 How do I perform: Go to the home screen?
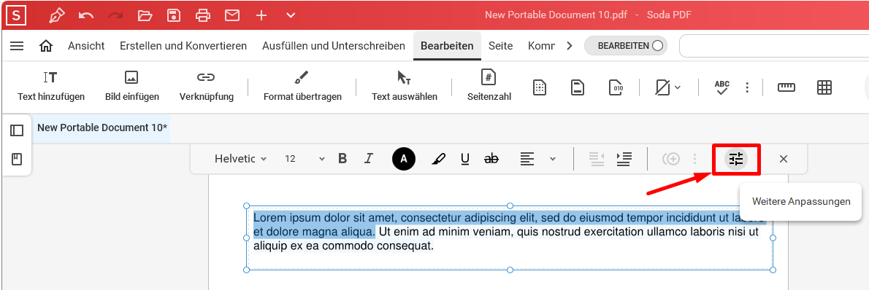pyautogui.click(x=46, y=46)
